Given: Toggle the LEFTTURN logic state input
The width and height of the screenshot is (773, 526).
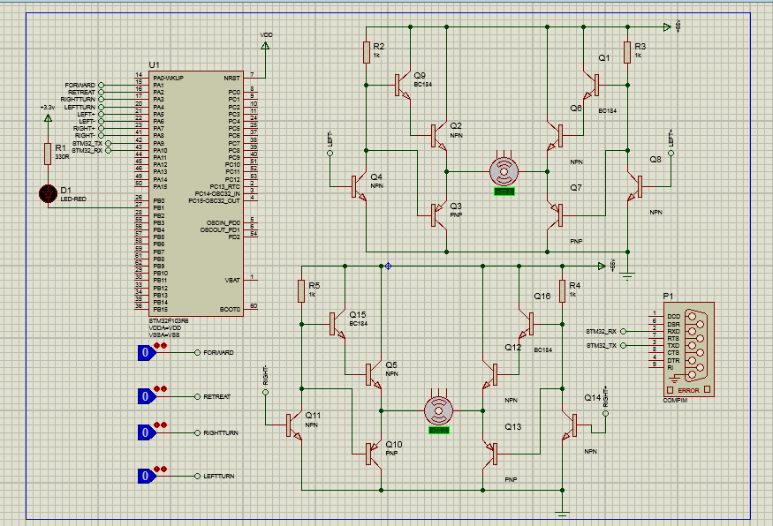Looking at the screenshot, I should tap(145, 476).
